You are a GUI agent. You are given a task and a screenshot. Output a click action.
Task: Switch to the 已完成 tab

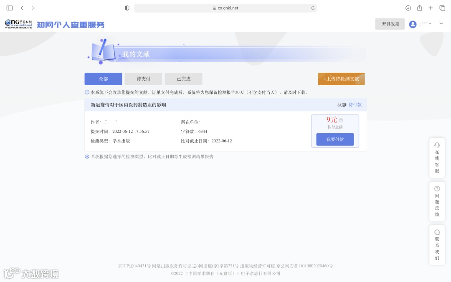[183, 79]
